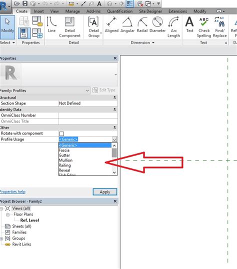
Task: Click the OmniClass Number value field
Action: pos(88,115)
